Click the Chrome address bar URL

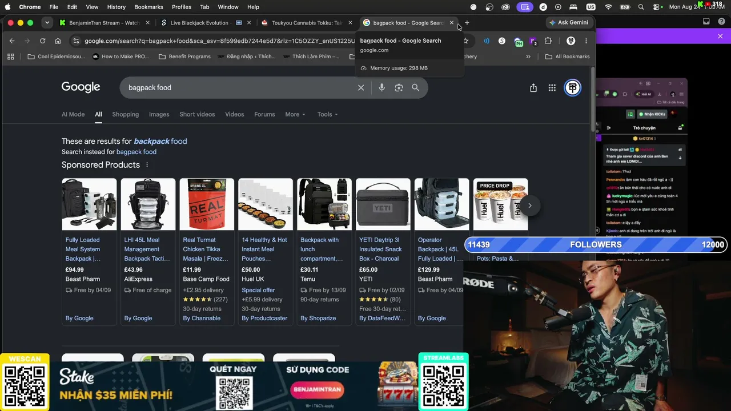[x=220, y=41]
